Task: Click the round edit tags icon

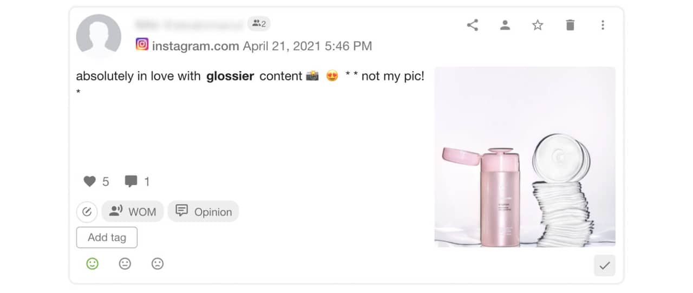Action: (87, 212)
